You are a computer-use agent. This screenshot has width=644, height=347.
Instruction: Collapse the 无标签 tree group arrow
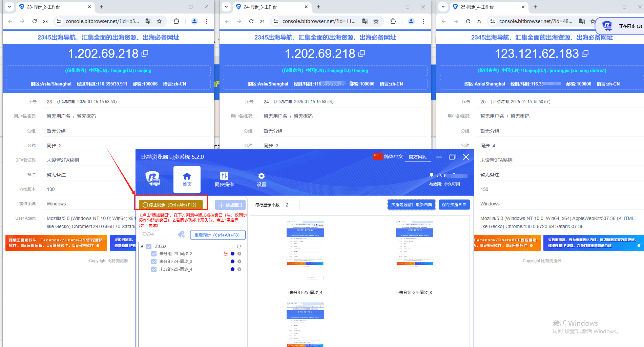pyautogui.click(x=142, y=247)
